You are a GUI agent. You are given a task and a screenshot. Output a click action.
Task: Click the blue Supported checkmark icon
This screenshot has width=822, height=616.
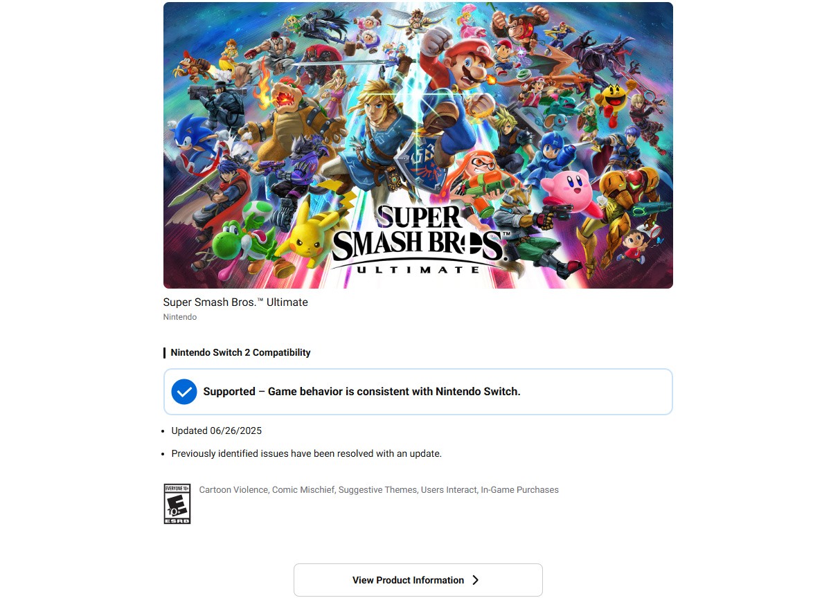184,392
